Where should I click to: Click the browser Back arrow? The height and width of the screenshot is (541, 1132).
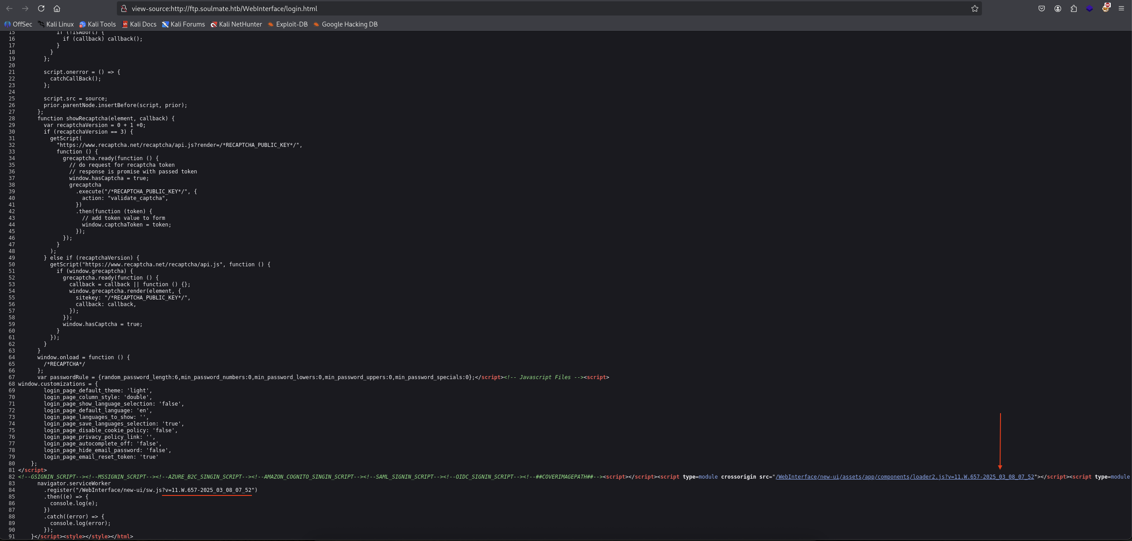[x=9, y=8]
